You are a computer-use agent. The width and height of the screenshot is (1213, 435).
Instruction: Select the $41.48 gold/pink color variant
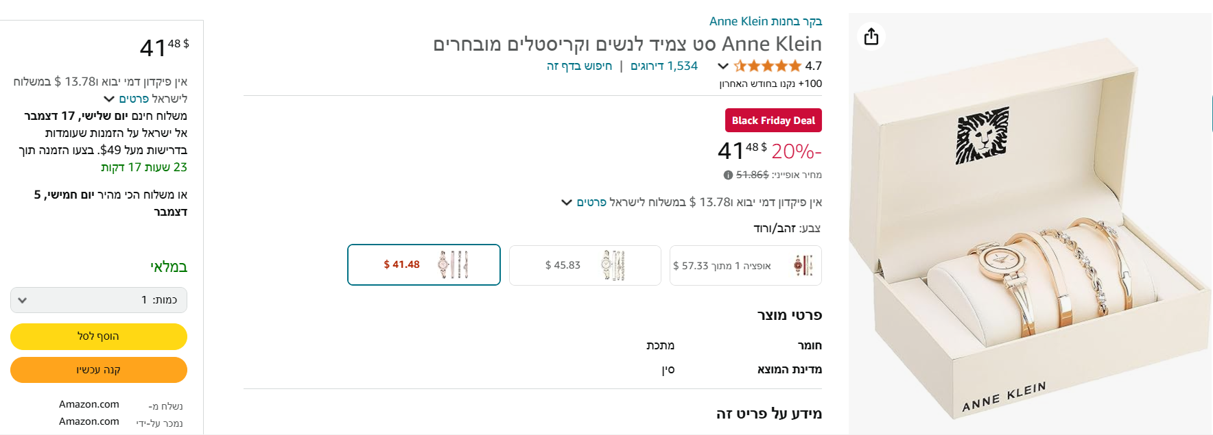[424, 264]
